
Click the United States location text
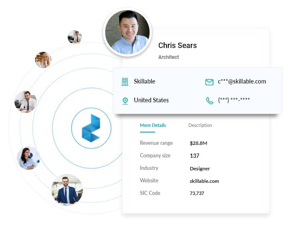[x=151, y=100]
